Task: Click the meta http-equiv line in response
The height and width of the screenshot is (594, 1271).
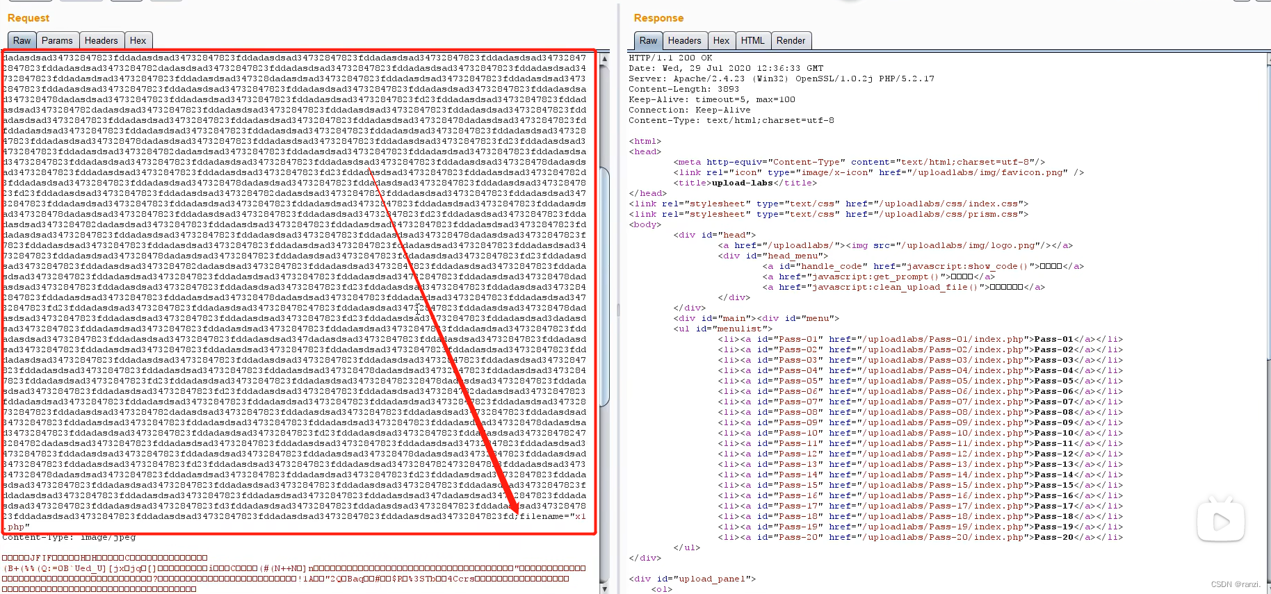Action: point(859,163)
